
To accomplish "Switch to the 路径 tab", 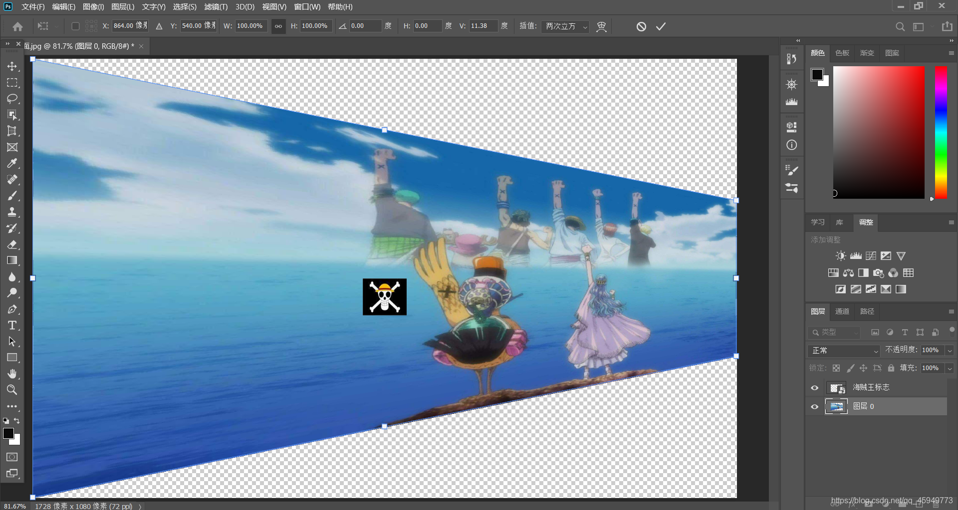I will pos(867,311).
